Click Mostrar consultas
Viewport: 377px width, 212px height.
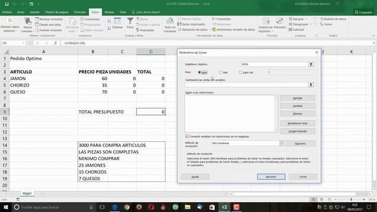49,19
